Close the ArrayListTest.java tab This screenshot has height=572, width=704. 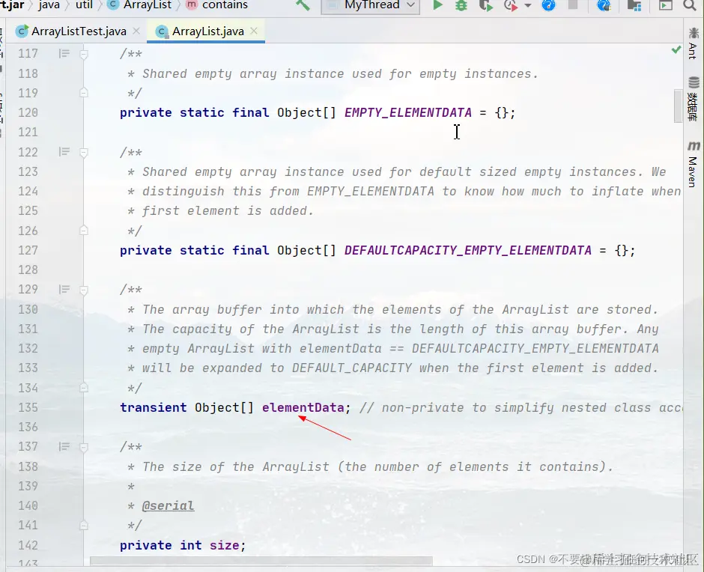coord(136,31)
